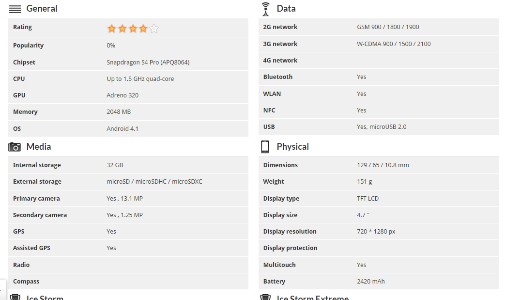Click the Physical section heading
Viewport: 506px width, 300px height.
[x=292, y=147]
